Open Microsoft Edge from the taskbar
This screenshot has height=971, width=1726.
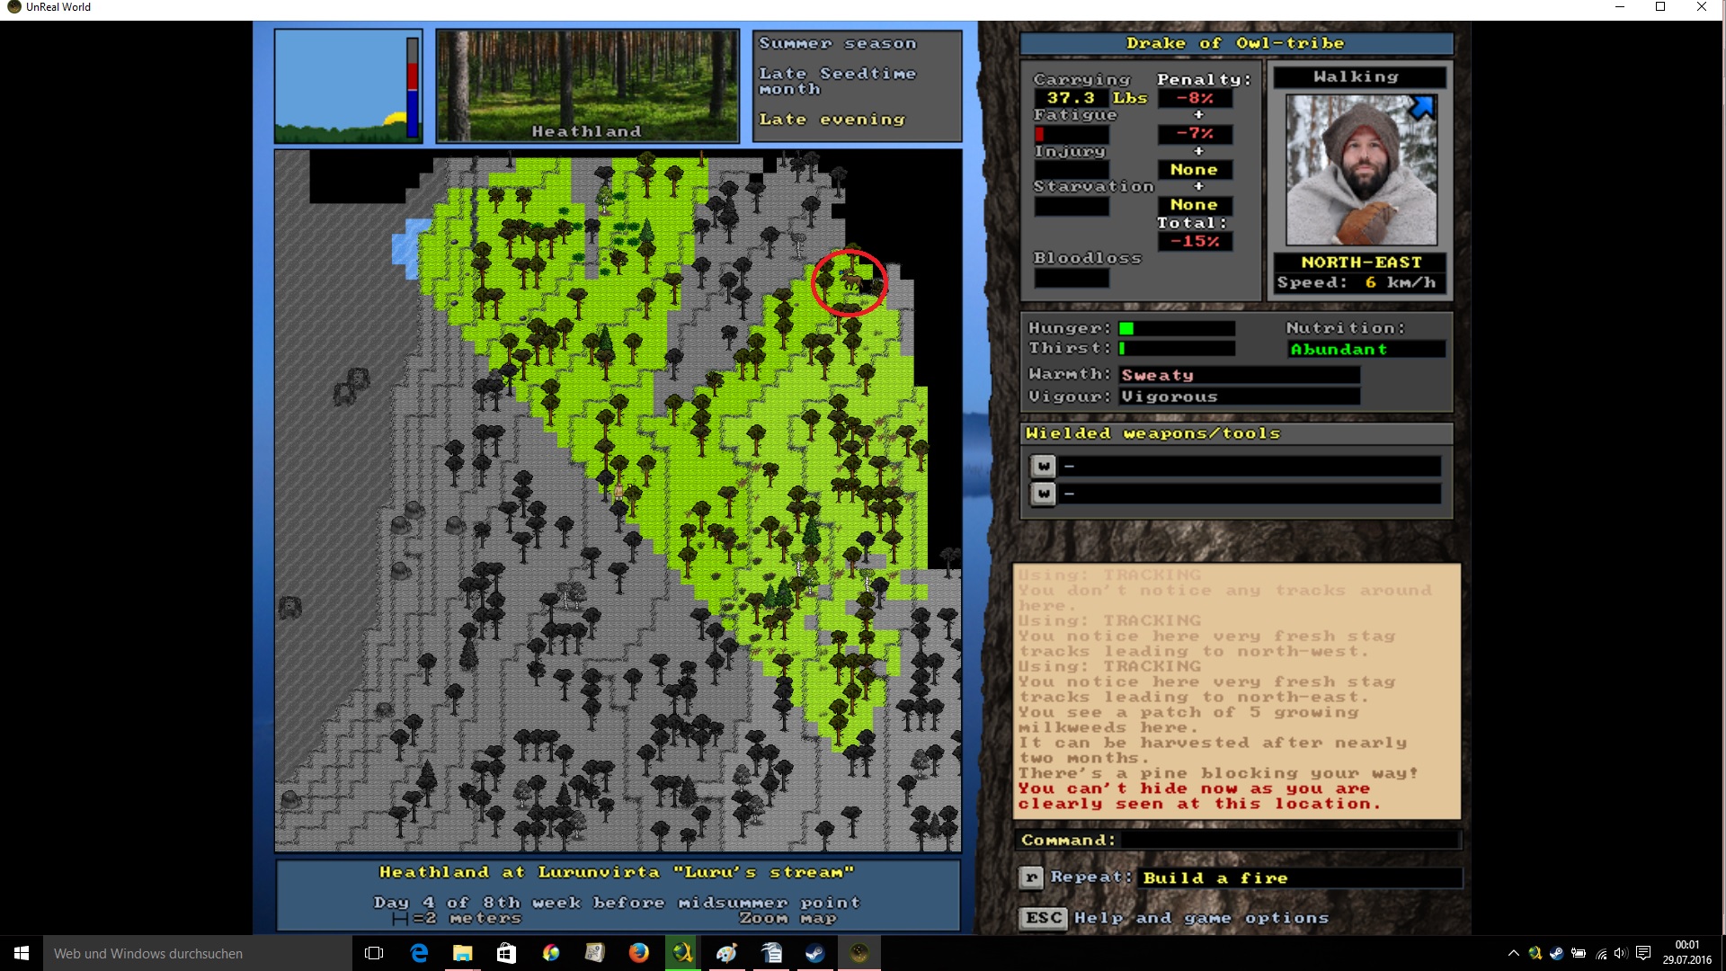click(419, 953)
